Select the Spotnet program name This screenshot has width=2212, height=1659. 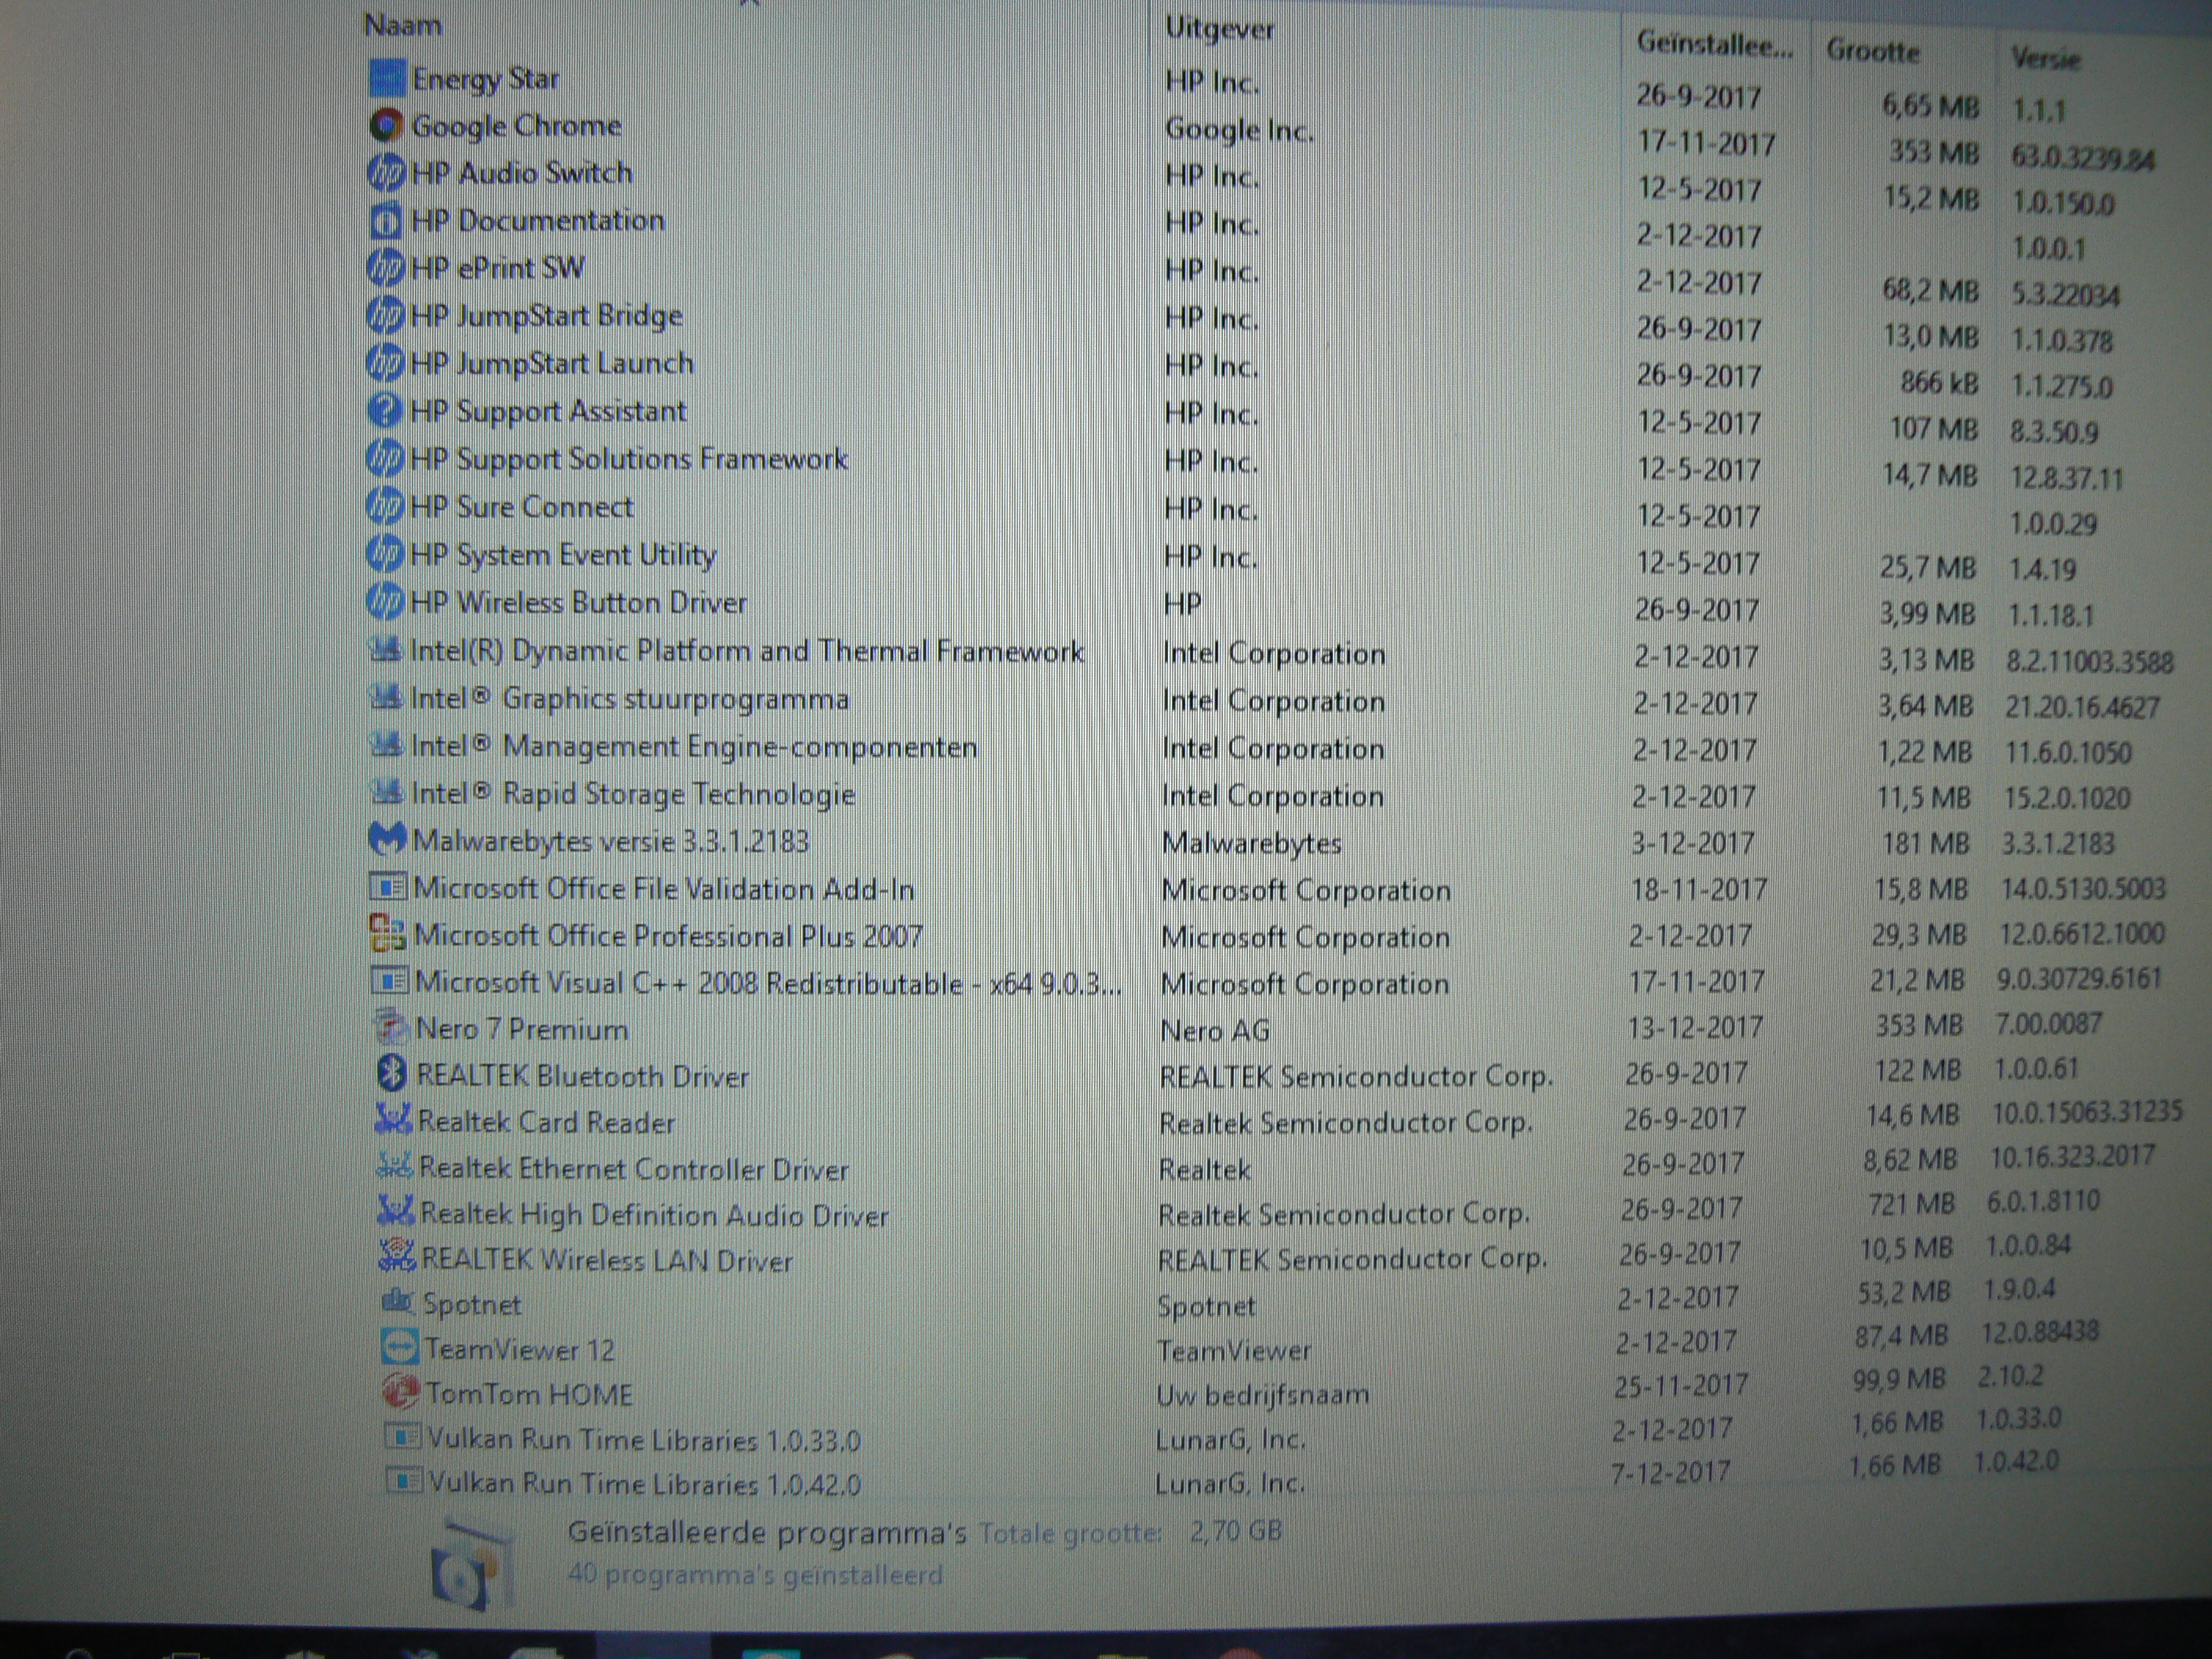pyautogui.click(x=472, y=1304)
